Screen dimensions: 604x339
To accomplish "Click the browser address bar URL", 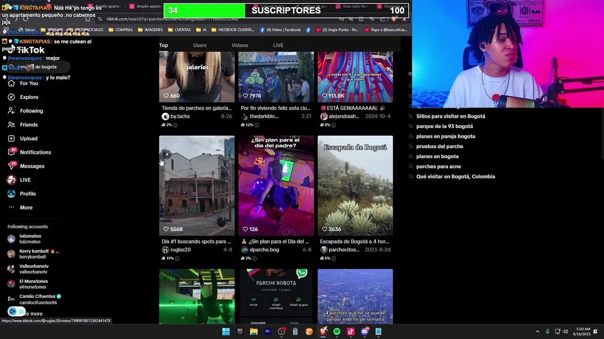I will click(x=172, y=19).
